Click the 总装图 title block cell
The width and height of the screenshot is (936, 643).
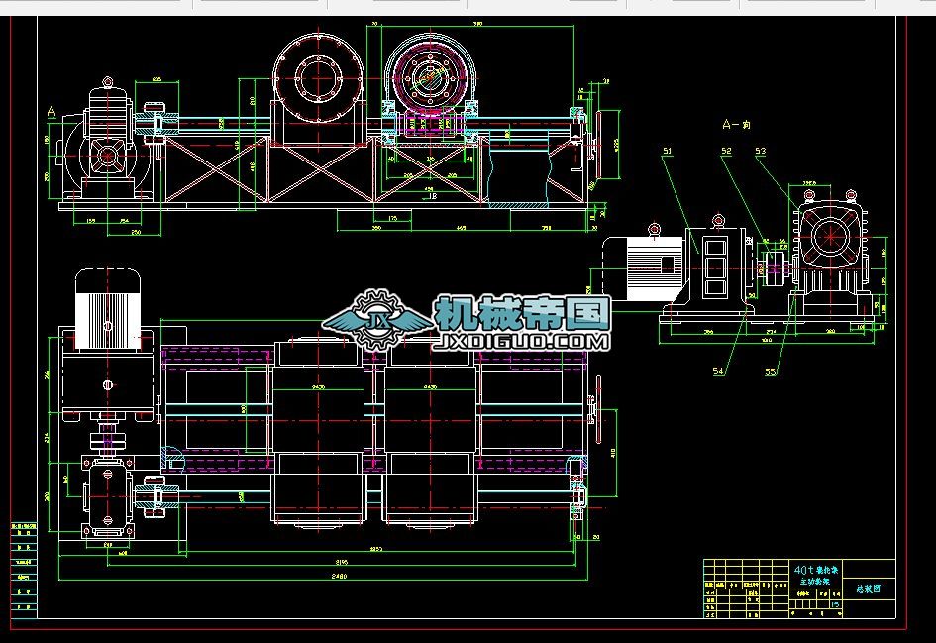(x=869, y=589)
